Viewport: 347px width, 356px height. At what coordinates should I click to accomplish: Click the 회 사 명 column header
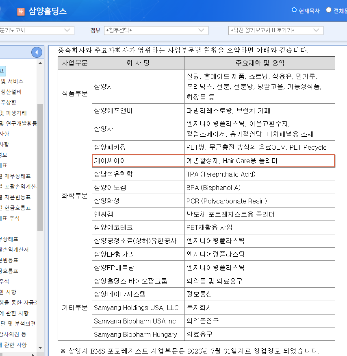click(x=138, y=63)
